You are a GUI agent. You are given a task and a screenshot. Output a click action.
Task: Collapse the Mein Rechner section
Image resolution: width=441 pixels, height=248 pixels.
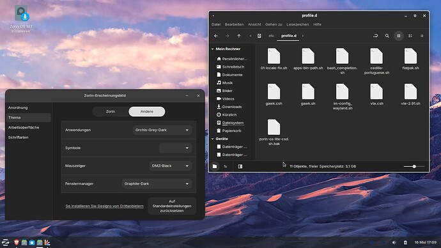[x=212, y=49]
